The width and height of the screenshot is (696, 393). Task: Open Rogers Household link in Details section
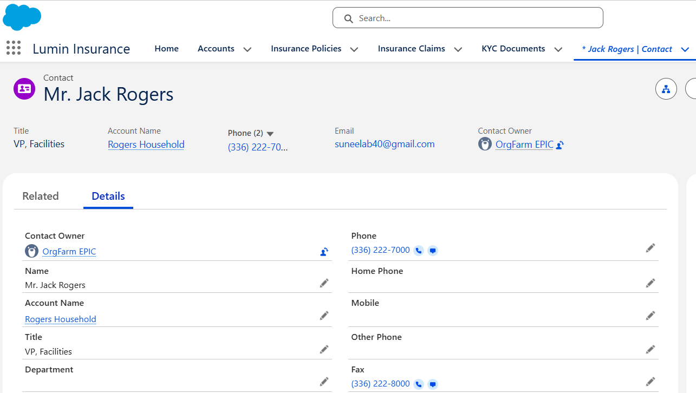click(x=61, y=319)
